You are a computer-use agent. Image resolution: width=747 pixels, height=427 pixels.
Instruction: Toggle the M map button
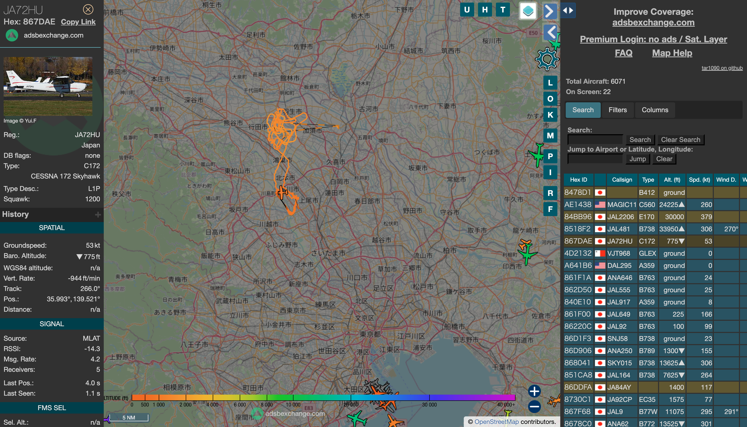coord(550,136)
